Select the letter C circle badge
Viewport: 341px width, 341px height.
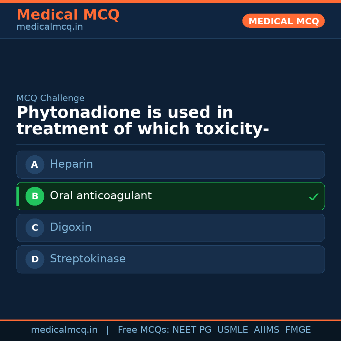pyautogui.click(x=35, y=228)
